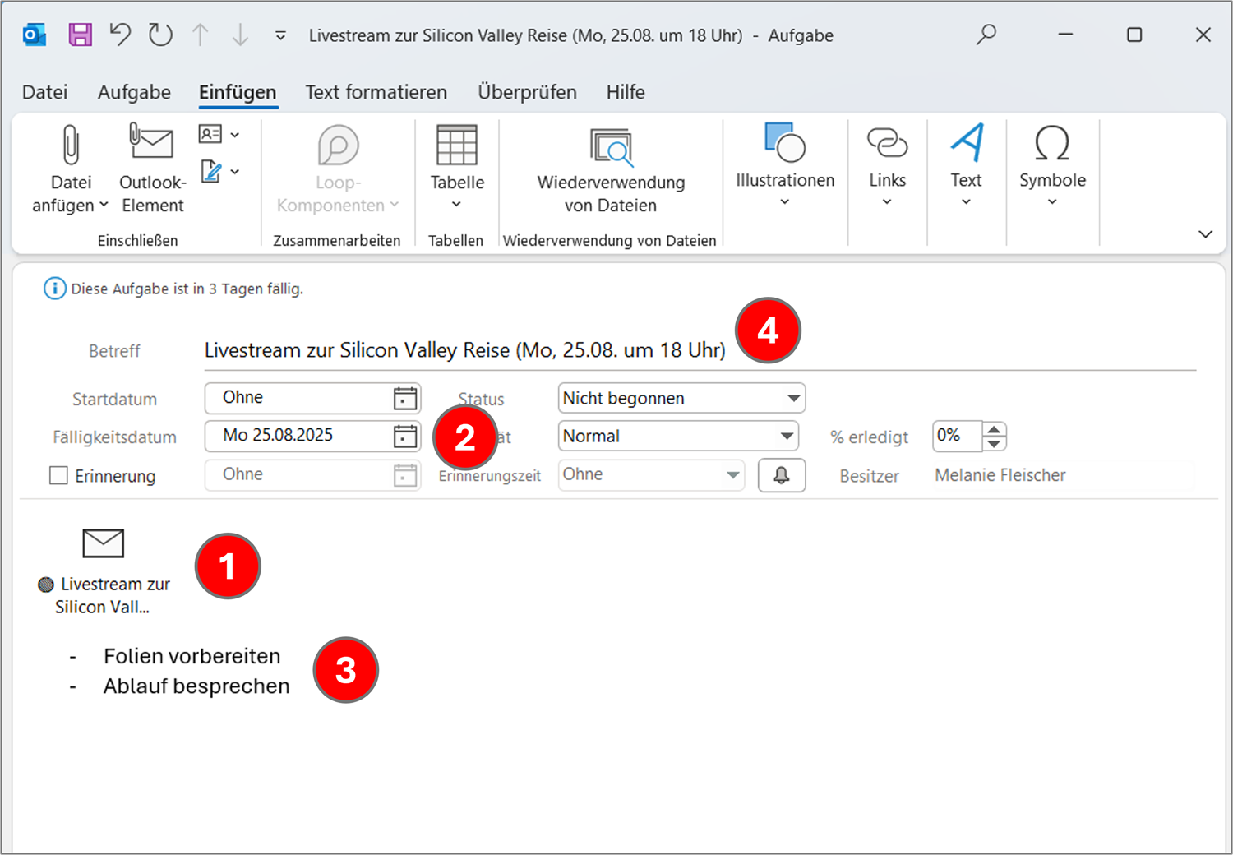Insert an Outlook-Element
The image size is (1233, 855).
153,169
